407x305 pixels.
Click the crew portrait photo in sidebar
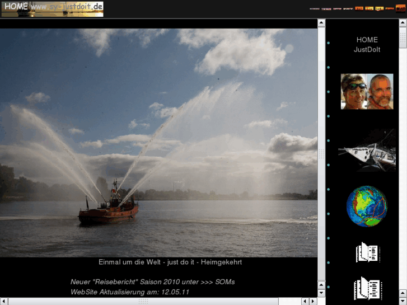click(367, 91)
